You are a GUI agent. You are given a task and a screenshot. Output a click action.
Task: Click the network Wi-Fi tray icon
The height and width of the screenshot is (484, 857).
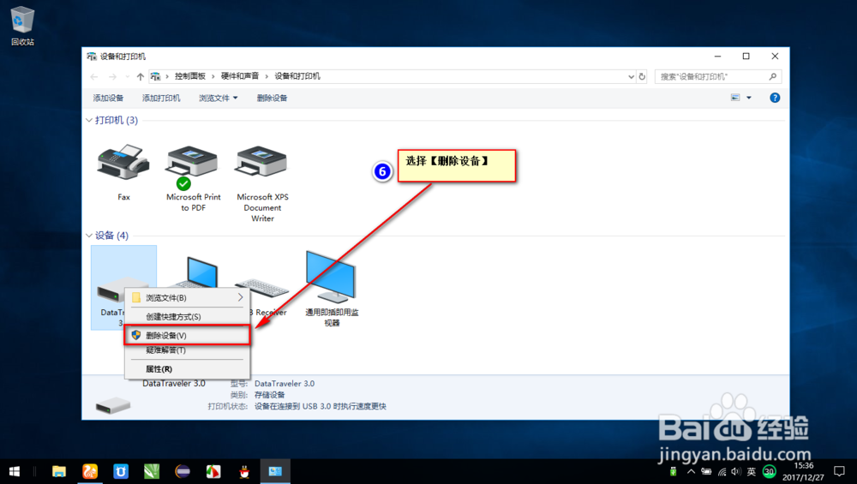tap(722, 471)
